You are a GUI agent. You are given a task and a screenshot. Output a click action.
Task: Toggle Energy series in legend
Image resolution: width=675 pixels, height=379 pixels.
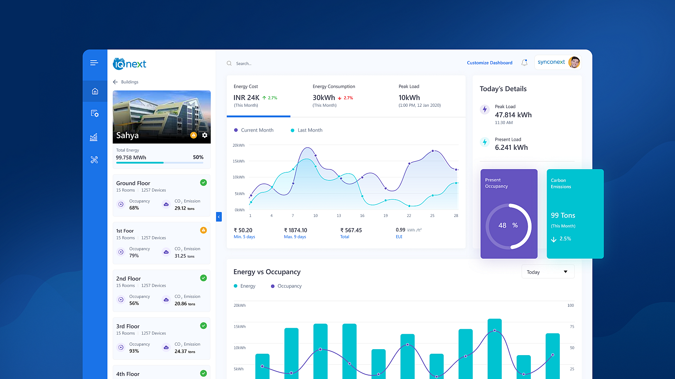(245, 286)
